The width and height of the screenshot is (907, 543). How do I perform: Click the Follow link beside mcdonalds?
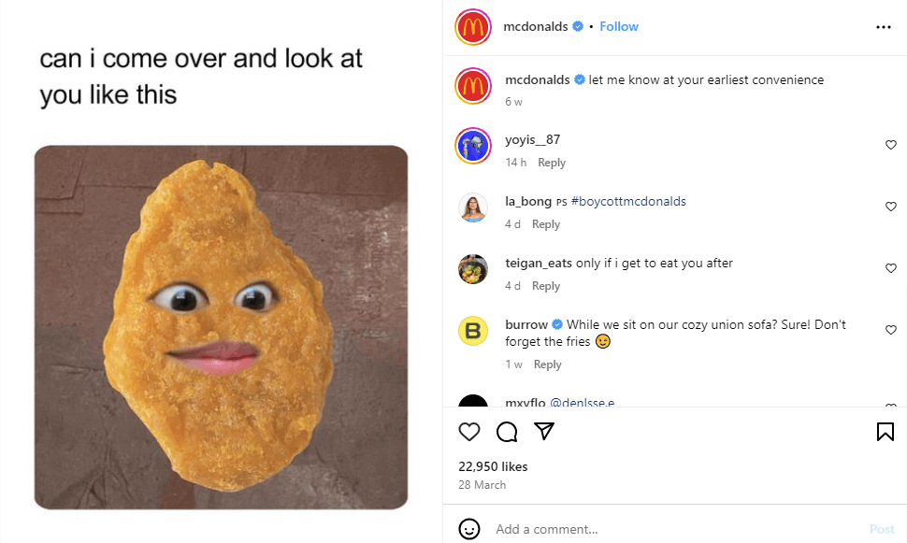pyautogui.click(x=619, y=26)
